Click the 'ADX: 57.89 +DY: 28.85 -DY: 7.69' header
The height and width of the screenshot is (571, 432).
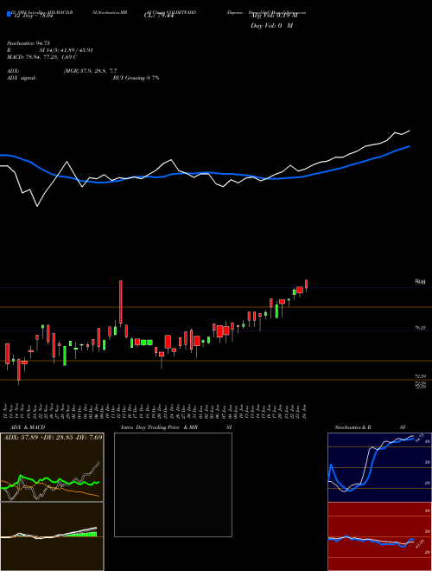point(53,437)
